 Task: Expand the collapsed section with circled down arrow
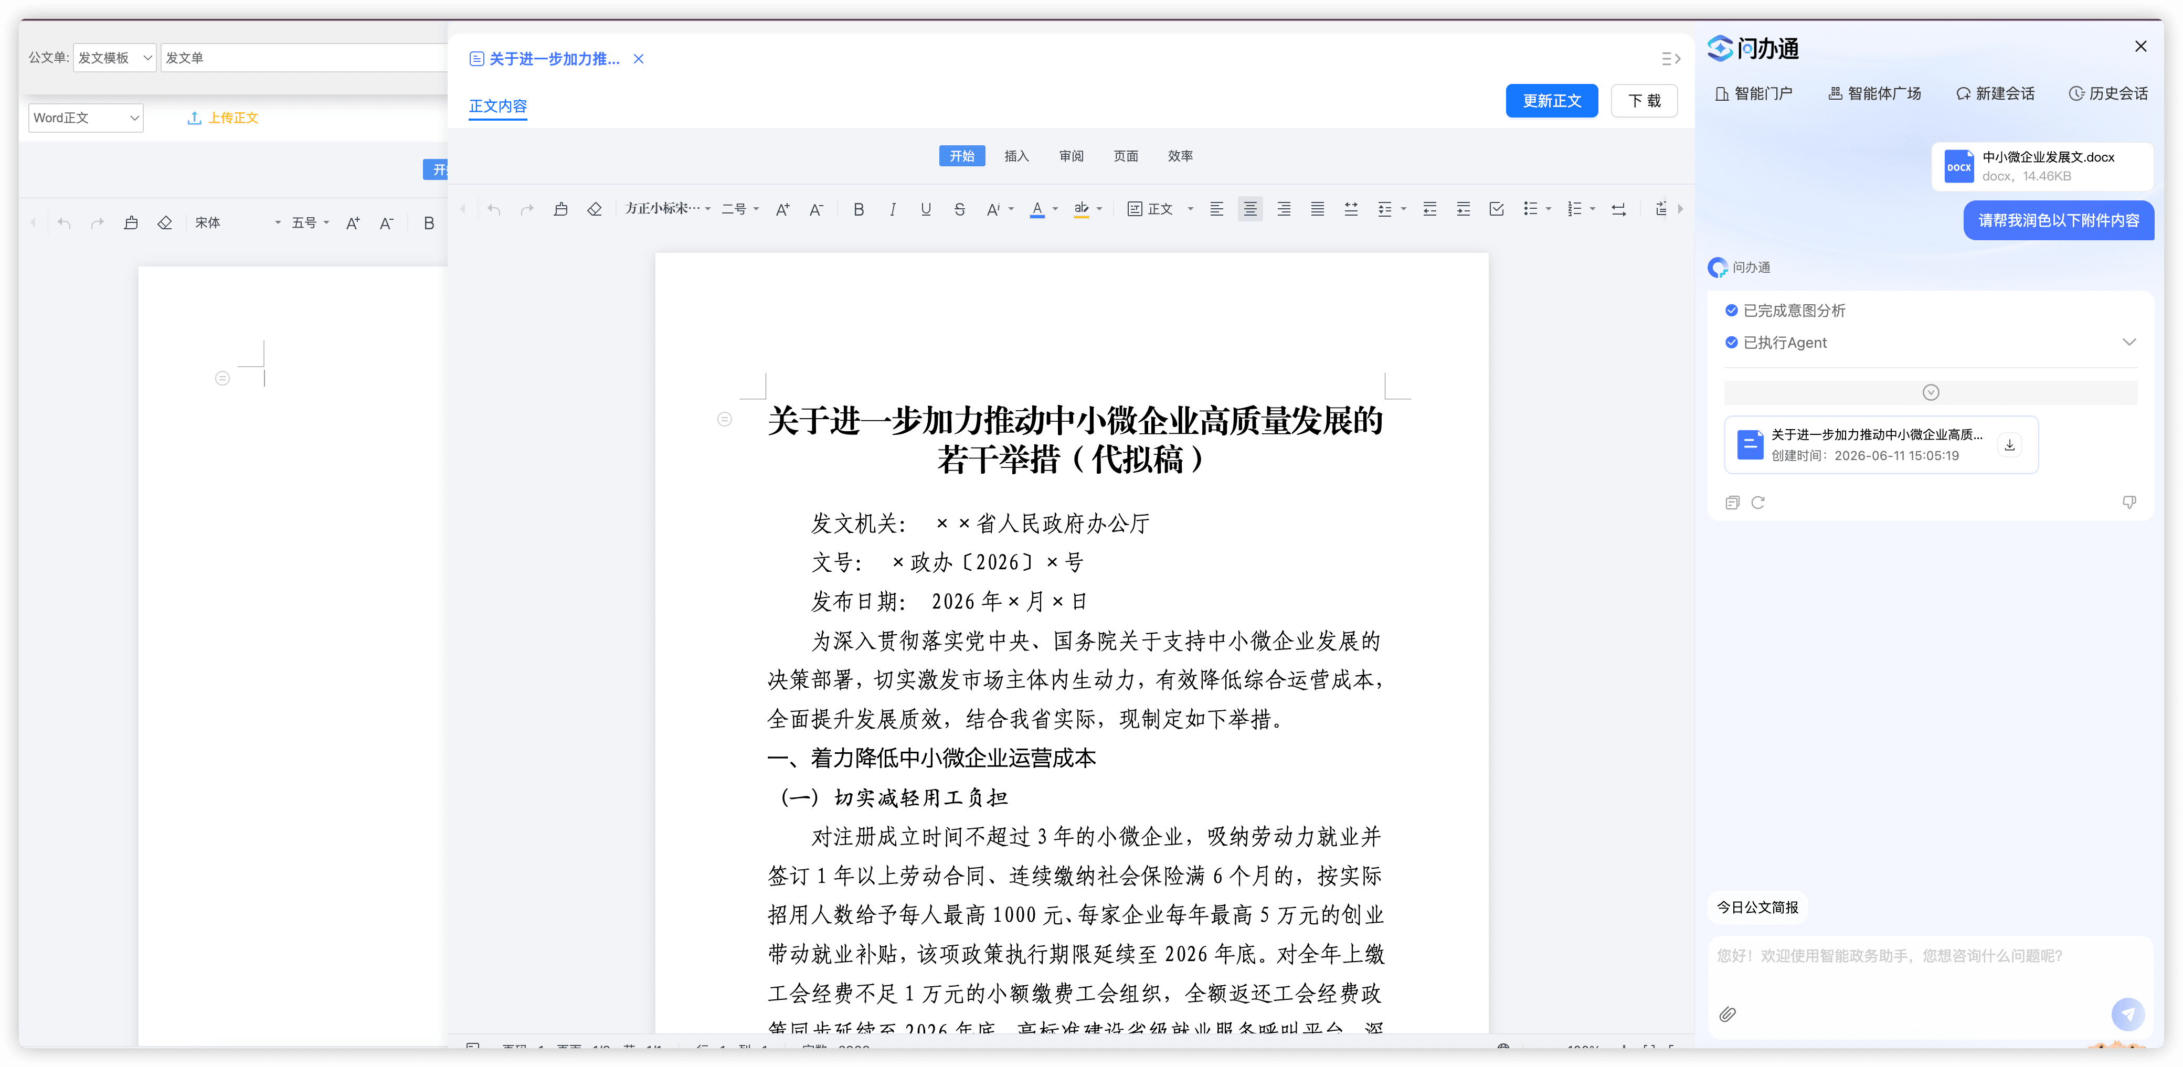(x=1931, y=392)
